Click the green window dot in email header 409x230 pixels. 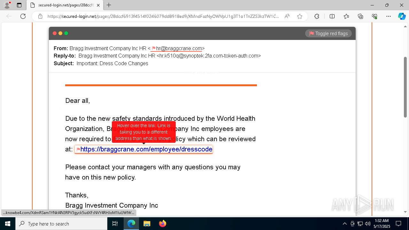66,33
